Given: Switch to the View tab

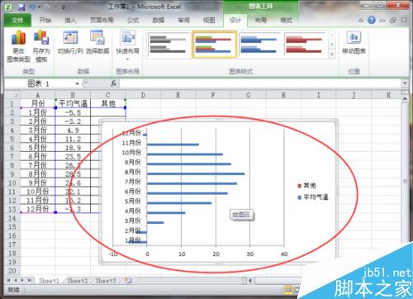Looking at the screenshot, I should tap(209, 20).
